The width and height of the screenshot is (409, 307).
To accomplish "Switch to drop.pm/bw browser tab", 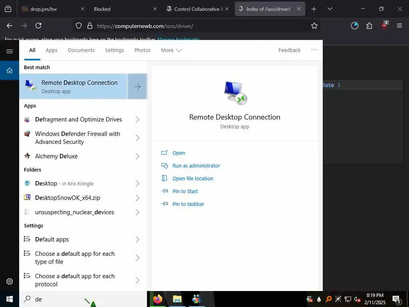I will coord(53,9).
